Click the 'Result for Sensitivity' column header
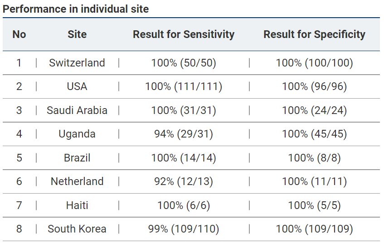This screenshot has height=247, width=384. click(184, 34)
